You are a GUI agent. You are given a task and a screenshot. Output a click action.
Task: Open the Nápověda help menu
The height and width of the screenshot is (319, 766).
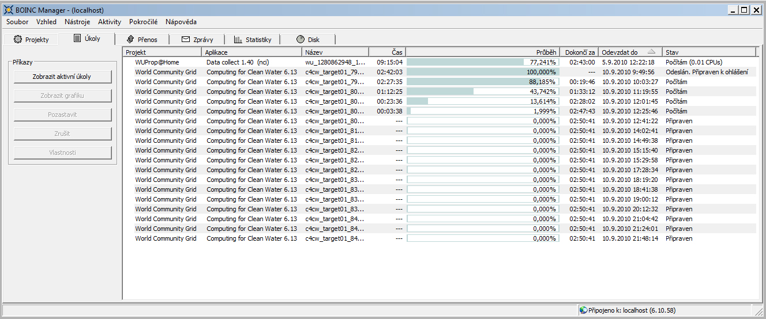(181, 22)
